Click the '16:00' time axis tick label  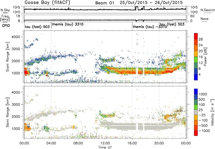tap(132, 143)
